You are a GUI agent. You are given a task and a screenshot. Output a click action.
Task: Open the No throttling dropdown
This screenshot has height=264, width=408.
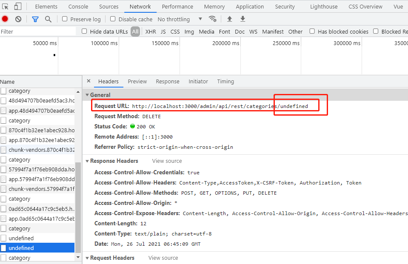(180, 19)
